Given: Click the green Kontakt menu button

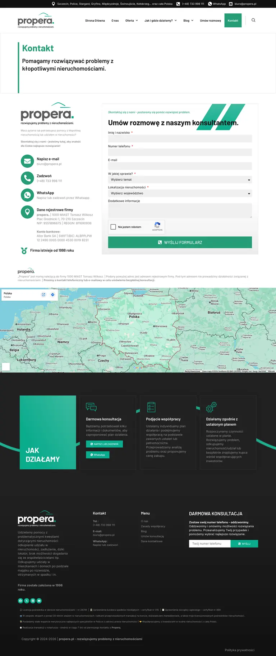Looking at the screenshot, I should (233, 21).
